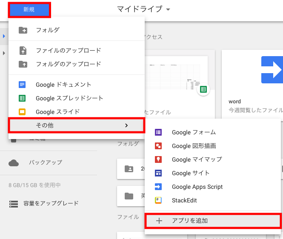283x239 pixels.
Task: Click the Google Docs icon
Action: (x=22, y=85)
